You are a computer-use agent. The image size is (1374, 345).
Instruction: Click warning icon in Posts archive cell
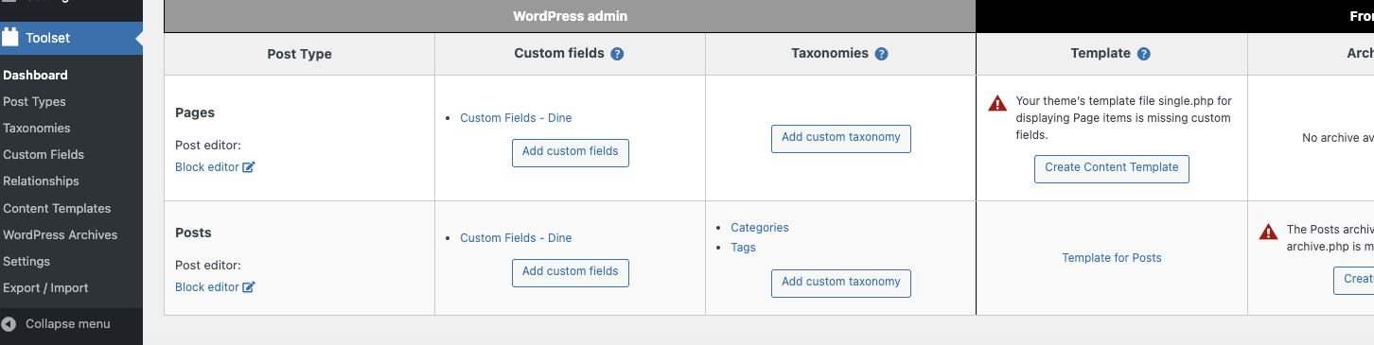pos(1268,232)
